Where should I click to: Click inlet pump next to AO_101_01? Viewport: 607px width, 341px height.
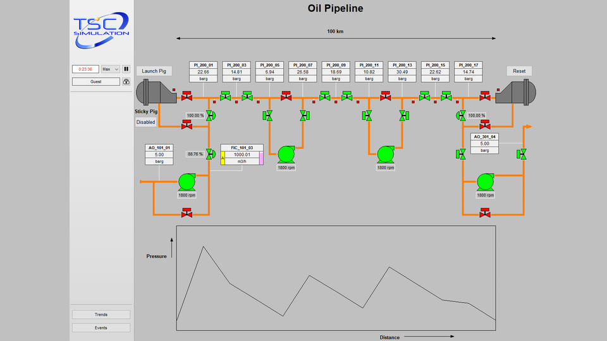[x=187, y=182]
